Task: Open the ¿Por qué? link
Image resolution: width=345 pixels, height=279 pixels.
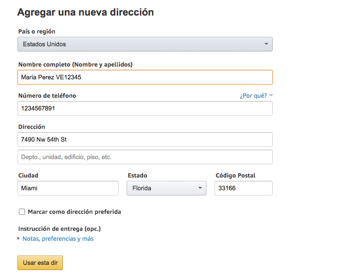Action: [253, 96]
